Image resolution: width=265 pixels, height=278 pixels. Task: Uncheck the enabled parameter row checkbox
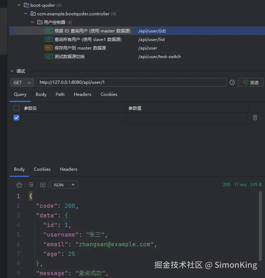[x=16, y=118]
